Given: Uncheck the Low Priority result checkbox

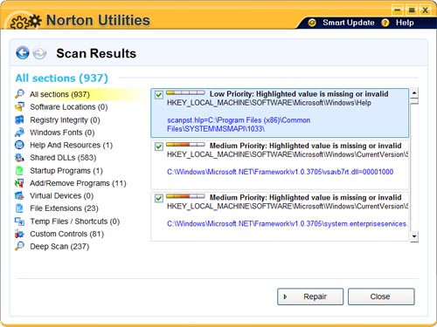Looking at the screenshot, I should (159, 95).
